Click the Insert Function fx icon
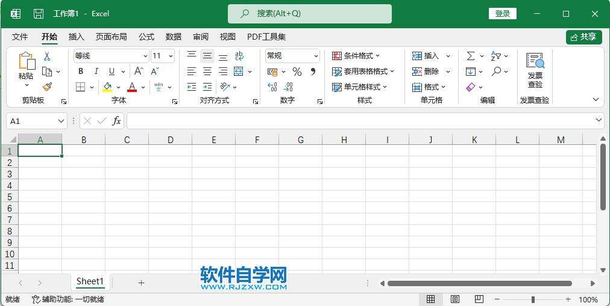Screen dimensions: 610x306 point(116,121)
